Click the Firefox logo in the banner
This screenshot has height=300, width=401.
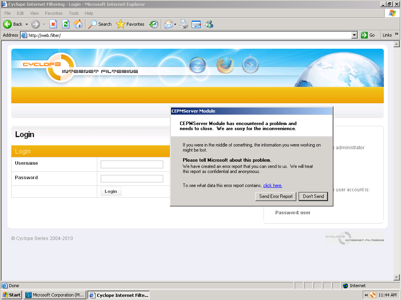225,65
